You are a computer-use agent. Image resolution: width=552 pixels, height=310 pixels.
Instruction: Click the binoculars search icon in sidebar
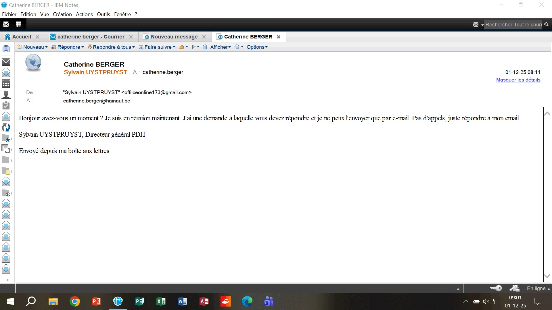(x=6, y=49)
